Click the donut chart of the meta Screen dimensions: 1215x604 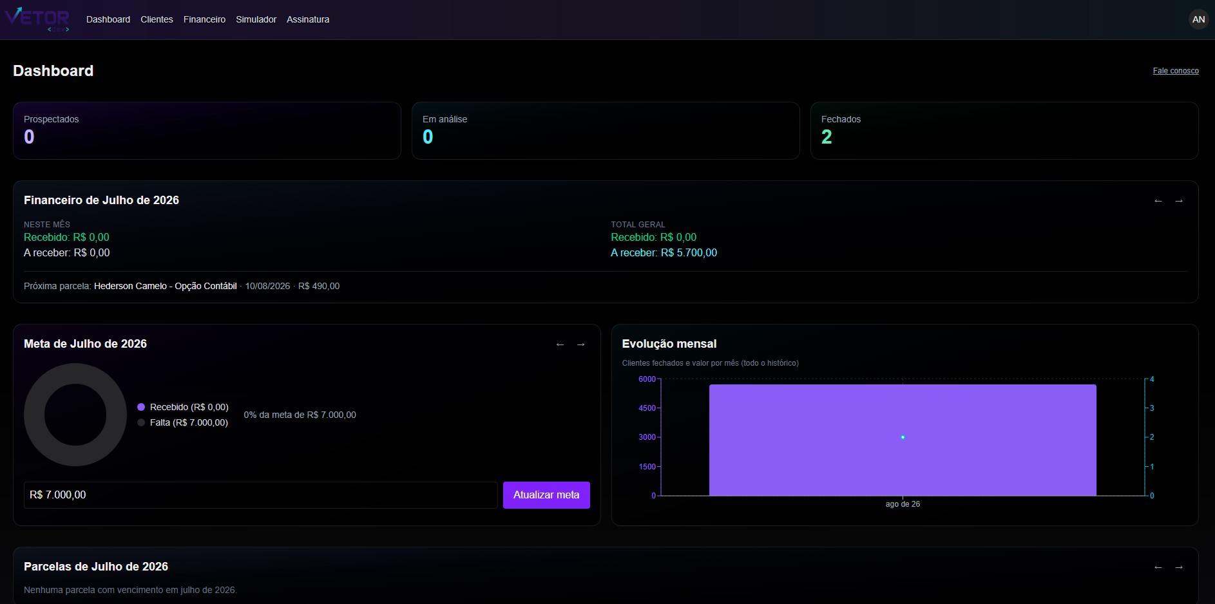[x=75, y=415]
